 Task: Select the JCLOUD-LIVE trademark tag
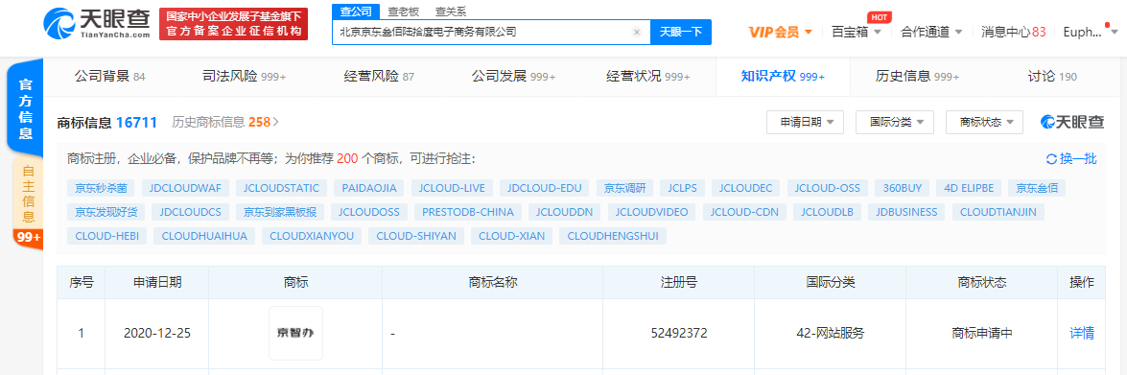(452, 188)
